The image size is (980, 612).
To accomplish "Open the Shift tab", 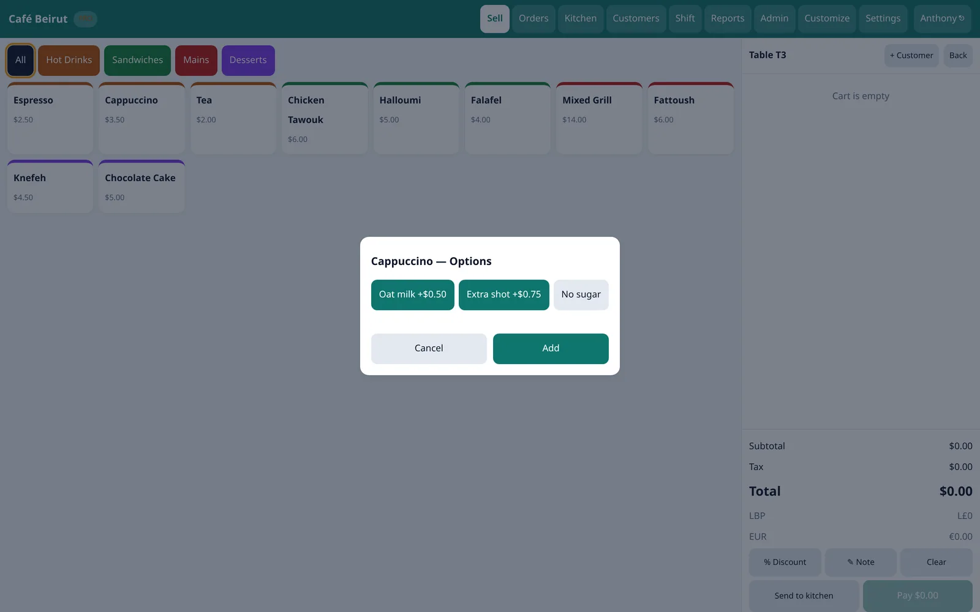I will (x=685, y=19).
